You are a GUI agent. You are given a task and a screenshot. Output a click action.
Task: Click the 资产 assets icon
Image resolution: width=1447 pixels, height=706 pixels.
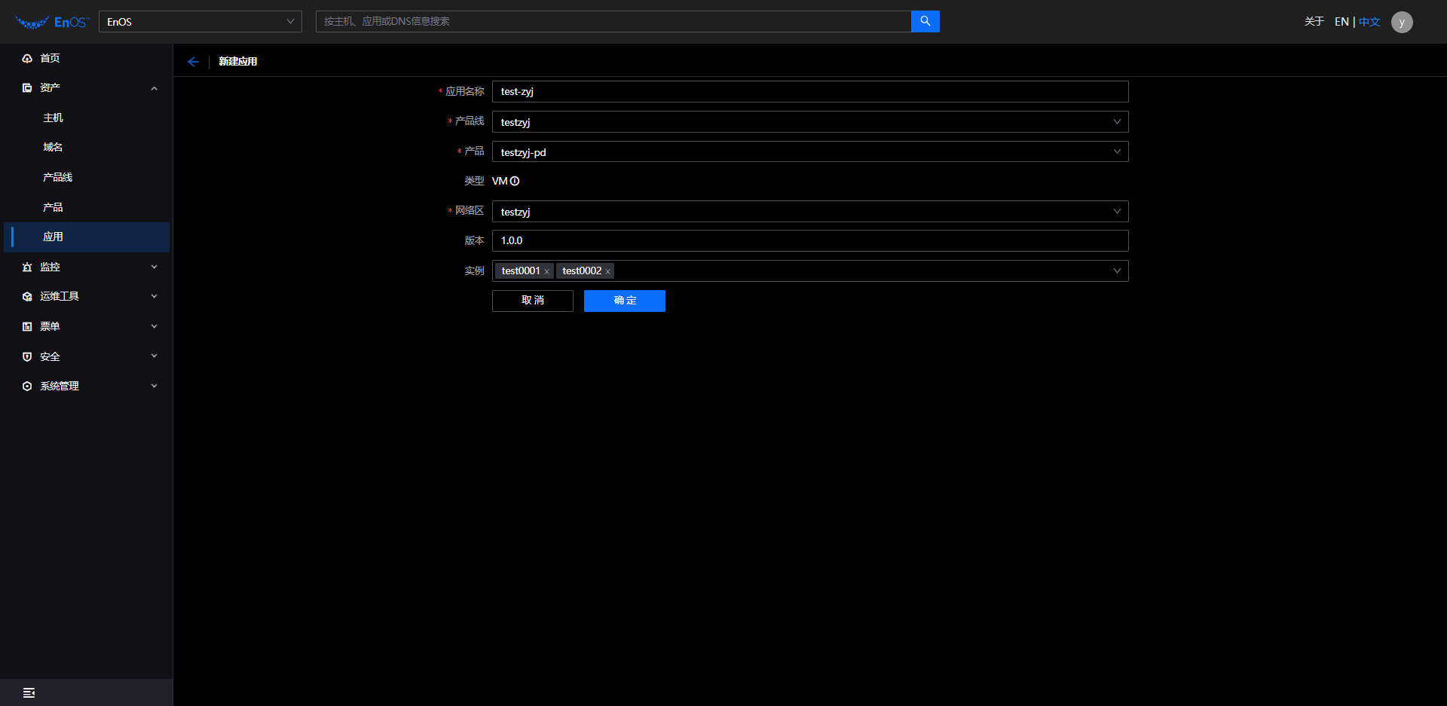tap(27, 88)
